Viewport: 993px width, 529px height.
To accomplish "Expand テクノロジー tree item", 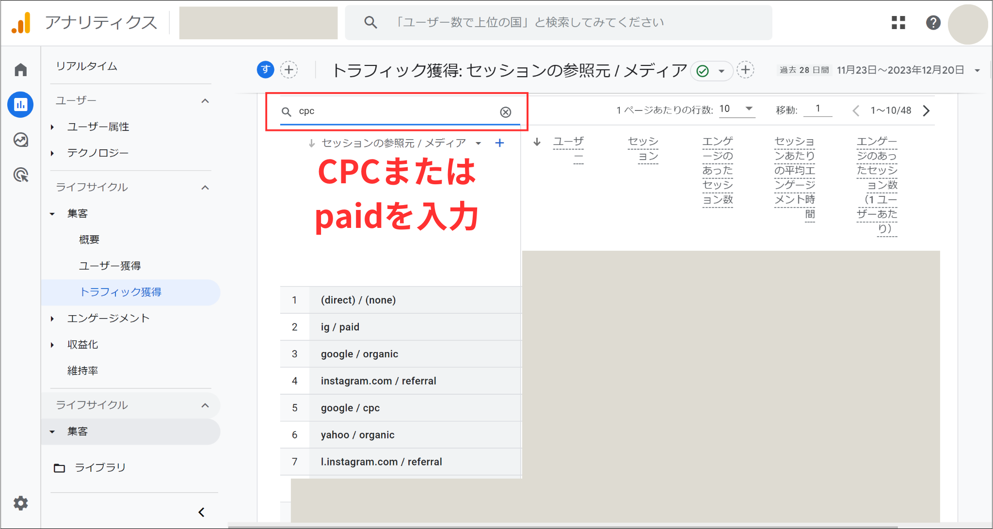I will (52, 153).
